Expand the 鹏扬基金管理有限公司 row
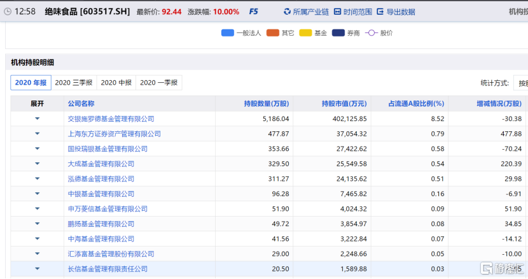This screenshot has width=528, height=279. pos(38,224)
